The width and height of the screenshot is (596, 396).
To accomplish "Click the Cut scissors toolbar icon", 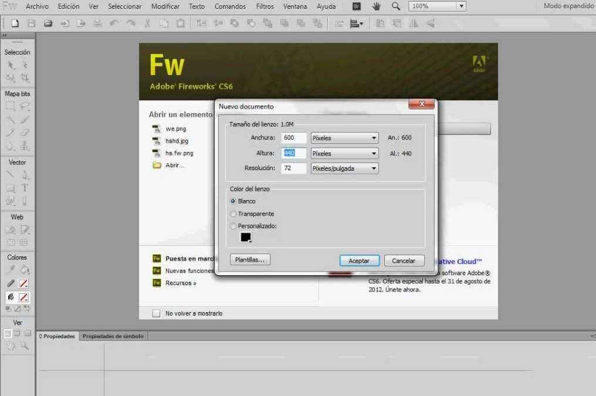I will click(x=147, y=23).
